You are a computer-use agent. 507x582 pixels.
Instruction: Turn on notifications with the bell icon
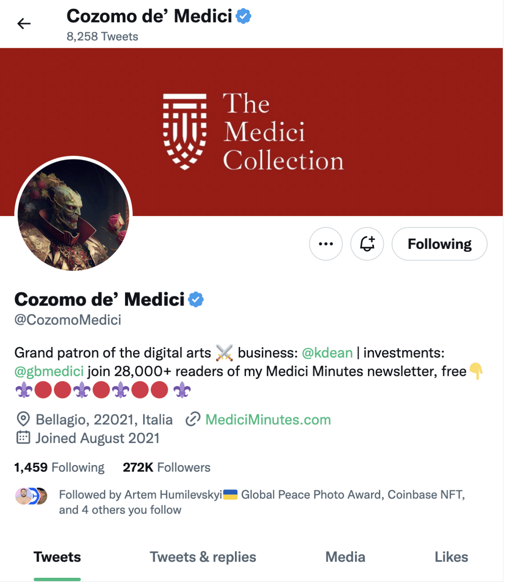pos(367,244)
